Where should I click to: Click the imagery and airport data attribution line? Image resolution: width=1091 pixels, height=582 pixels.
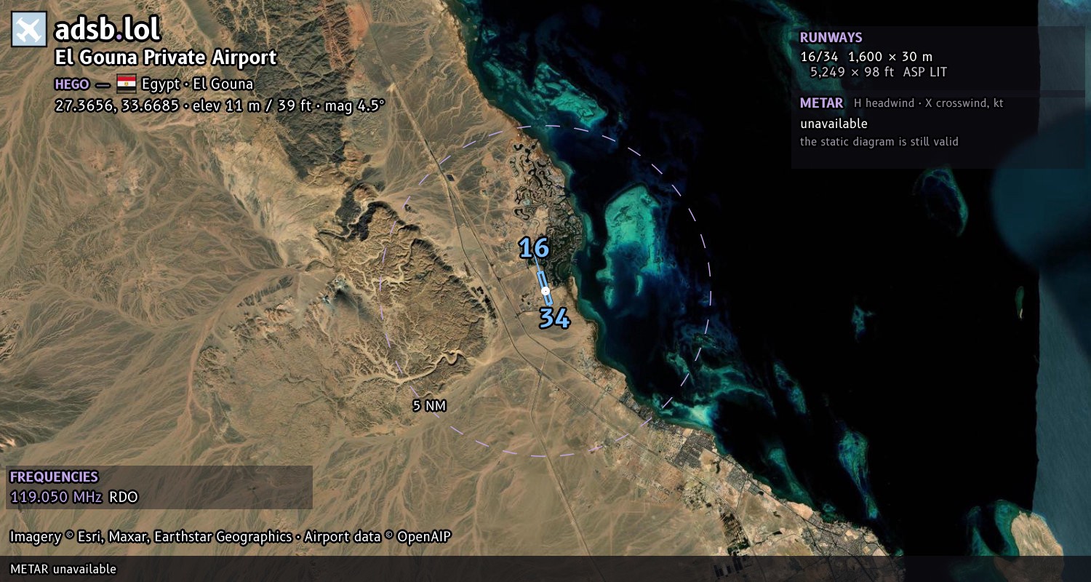pos(231,537)
